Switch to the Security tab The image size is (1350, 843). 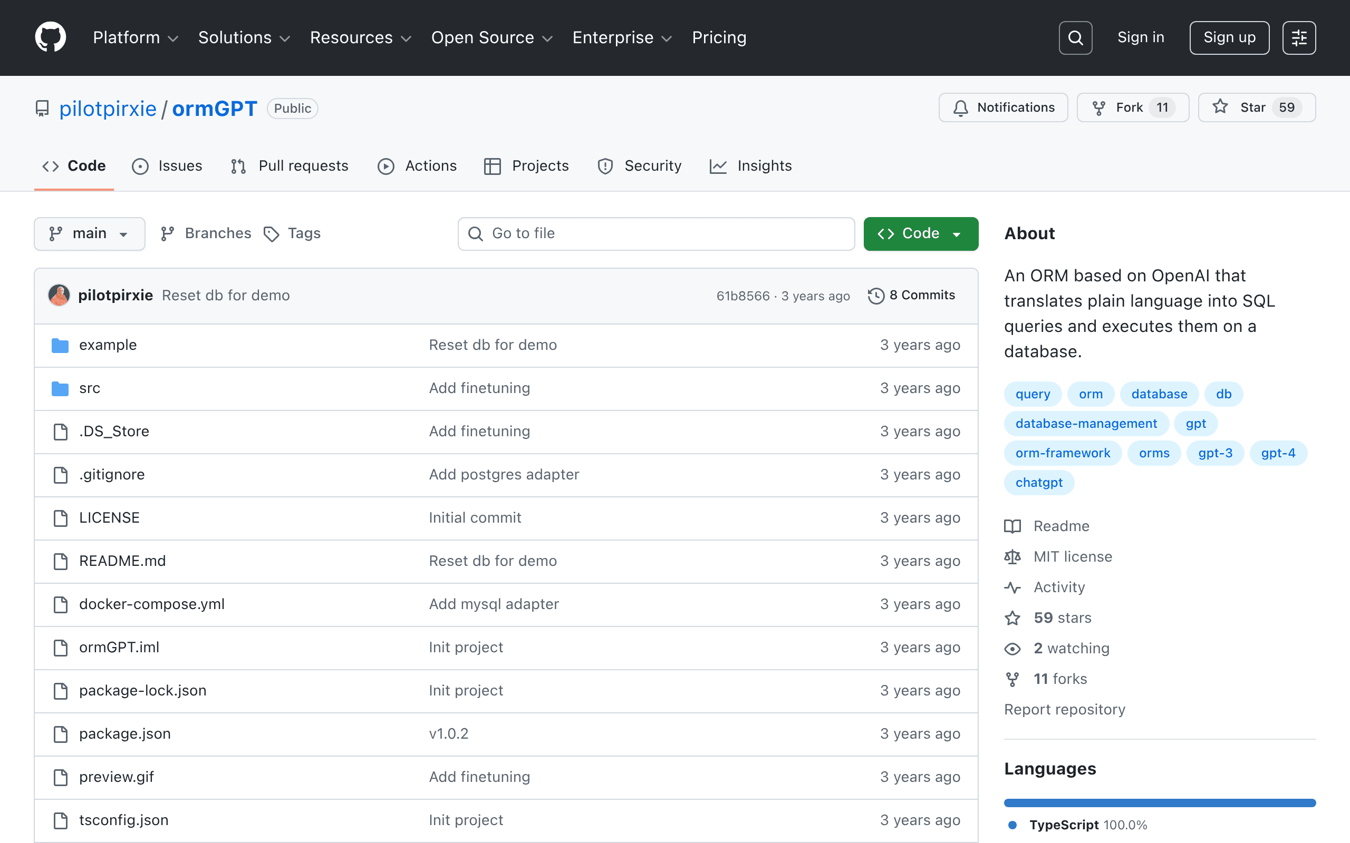[x=639, y=166]
